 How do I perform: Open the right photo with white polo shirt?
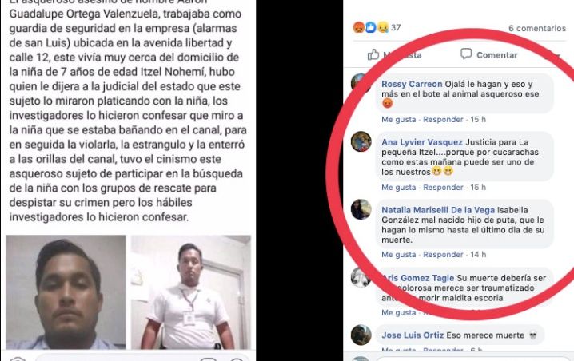coord(191,292)
